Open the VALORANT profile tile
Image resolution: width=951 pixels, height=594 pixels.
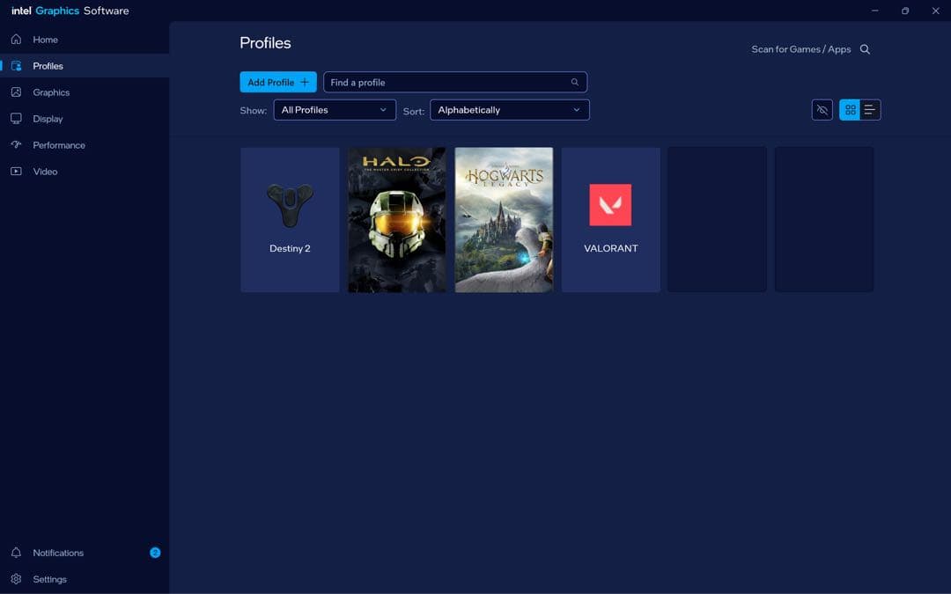pos(610,220)
